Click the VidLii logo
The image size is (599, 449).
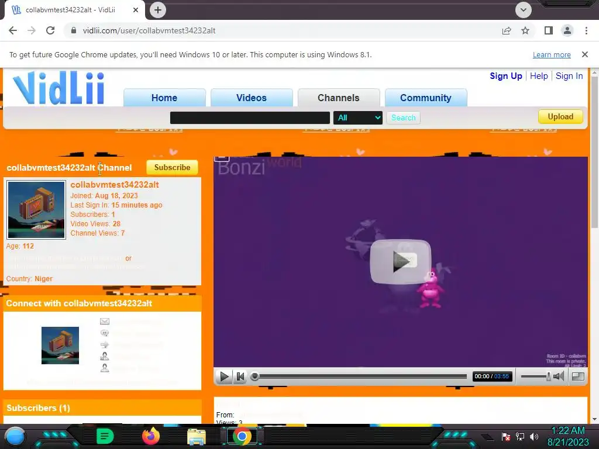point(58,88)
